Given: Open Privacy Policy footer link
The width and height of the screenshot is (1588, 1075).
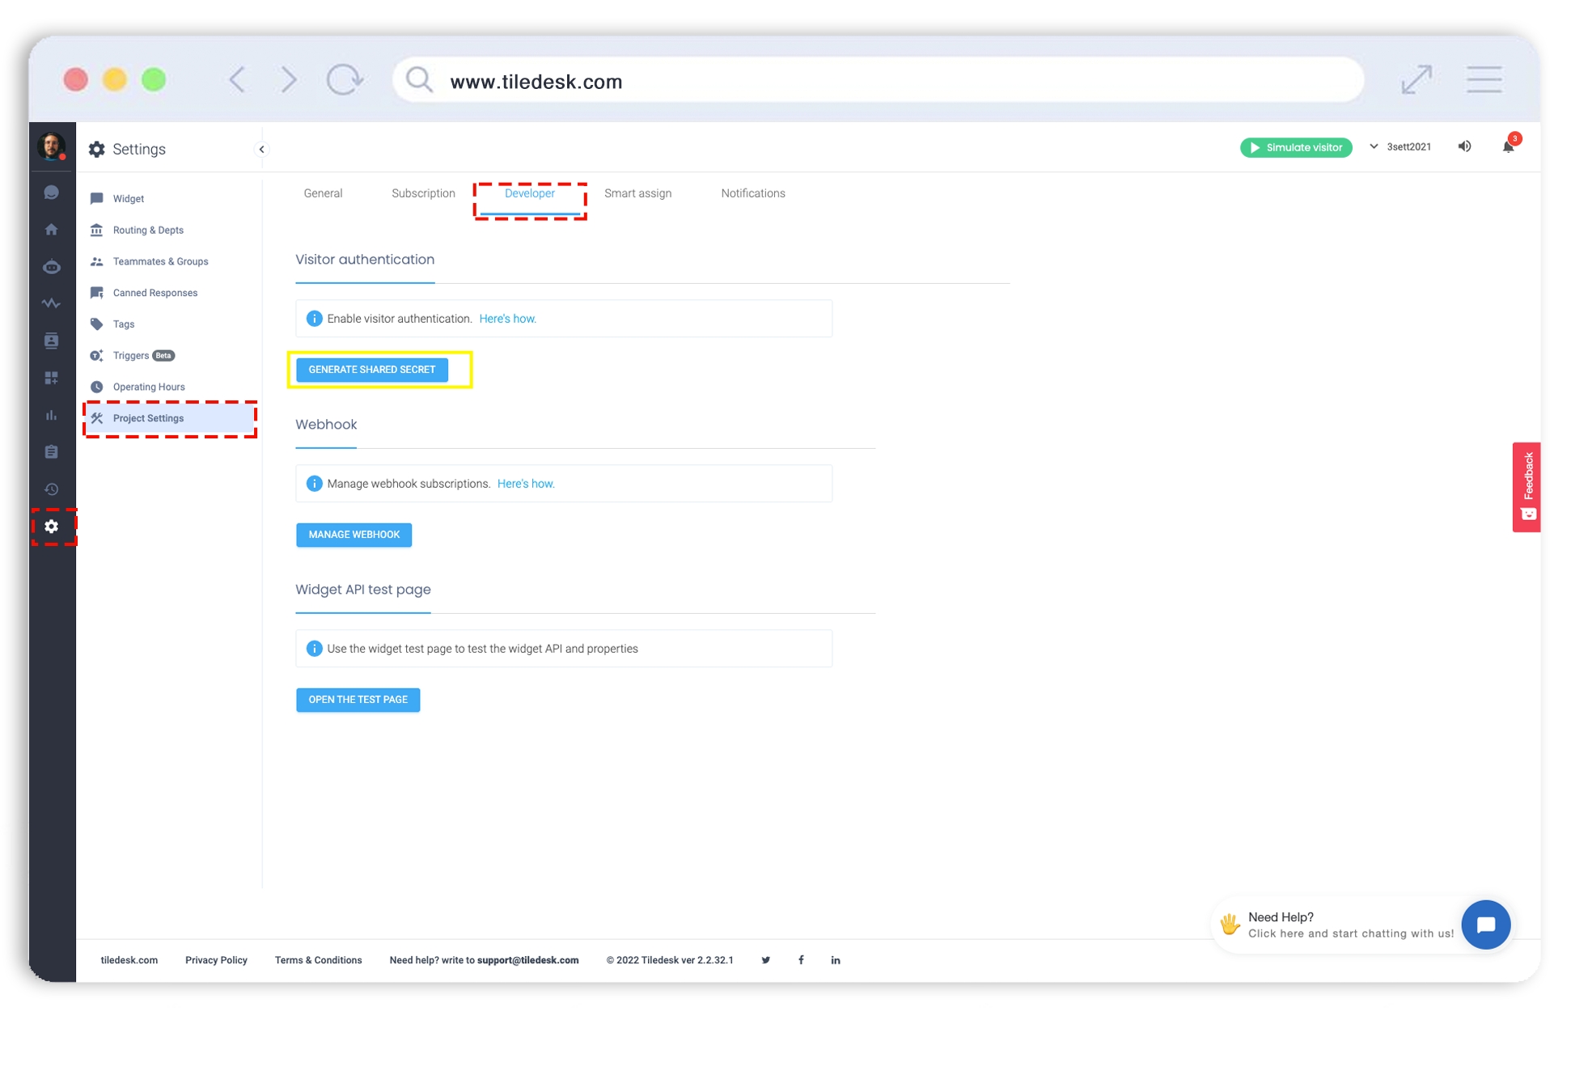Looking at the screenshot, I should [216, 960].
